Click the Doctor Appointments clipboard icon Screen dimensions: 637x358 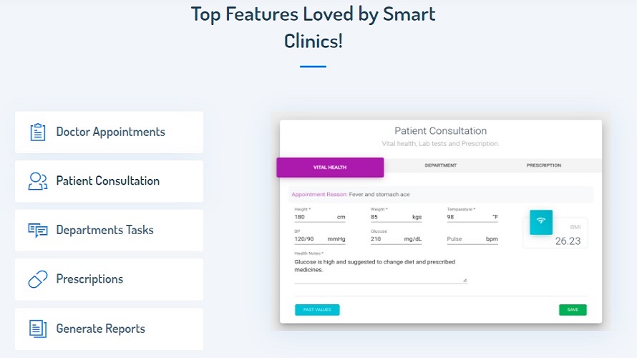pos(38,132)
